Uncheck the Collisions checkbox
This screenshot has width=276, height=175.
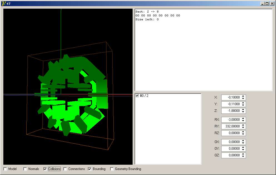tap(45, 169)
